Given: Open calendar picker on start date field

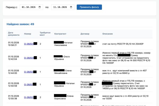Looking at the screenshot, I should 40,7.
